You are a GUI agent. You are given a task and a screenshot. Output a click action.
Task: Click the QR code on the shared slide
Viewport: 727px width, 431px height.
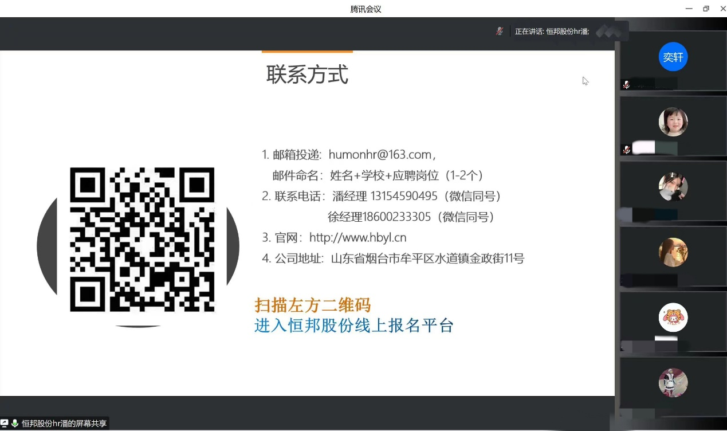coord(142,240)
